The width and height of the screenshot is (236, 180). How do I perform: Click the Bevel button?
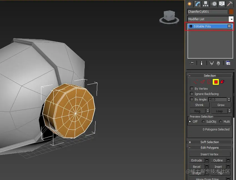(x=197, y=167)
